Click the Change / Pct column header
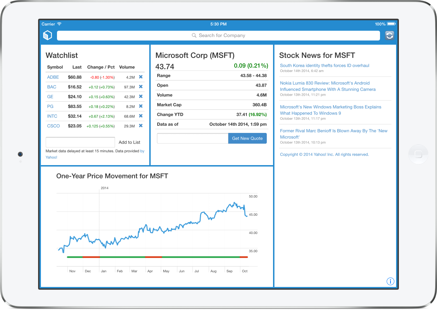This screenshot has width=437, height=310. [101, 67]
